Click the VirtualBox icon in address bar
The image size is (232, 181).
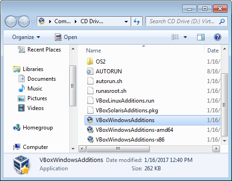[42, 21]
